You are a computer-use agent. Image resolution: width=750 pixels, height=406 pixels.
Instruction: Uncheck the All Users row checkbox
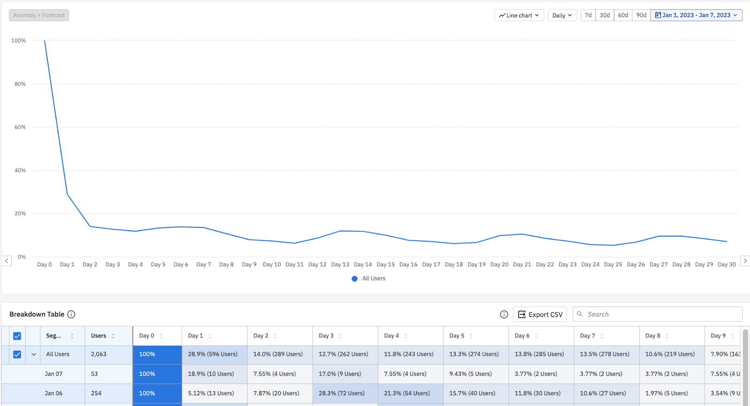[x=17, y=354]
